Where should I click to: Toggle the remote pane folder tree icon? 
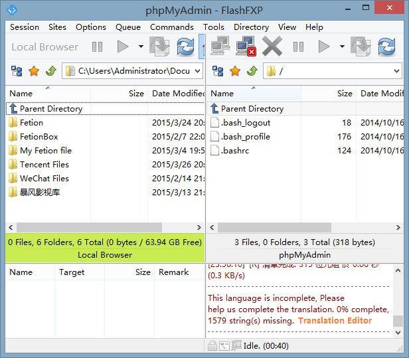(x=218, y=71)
